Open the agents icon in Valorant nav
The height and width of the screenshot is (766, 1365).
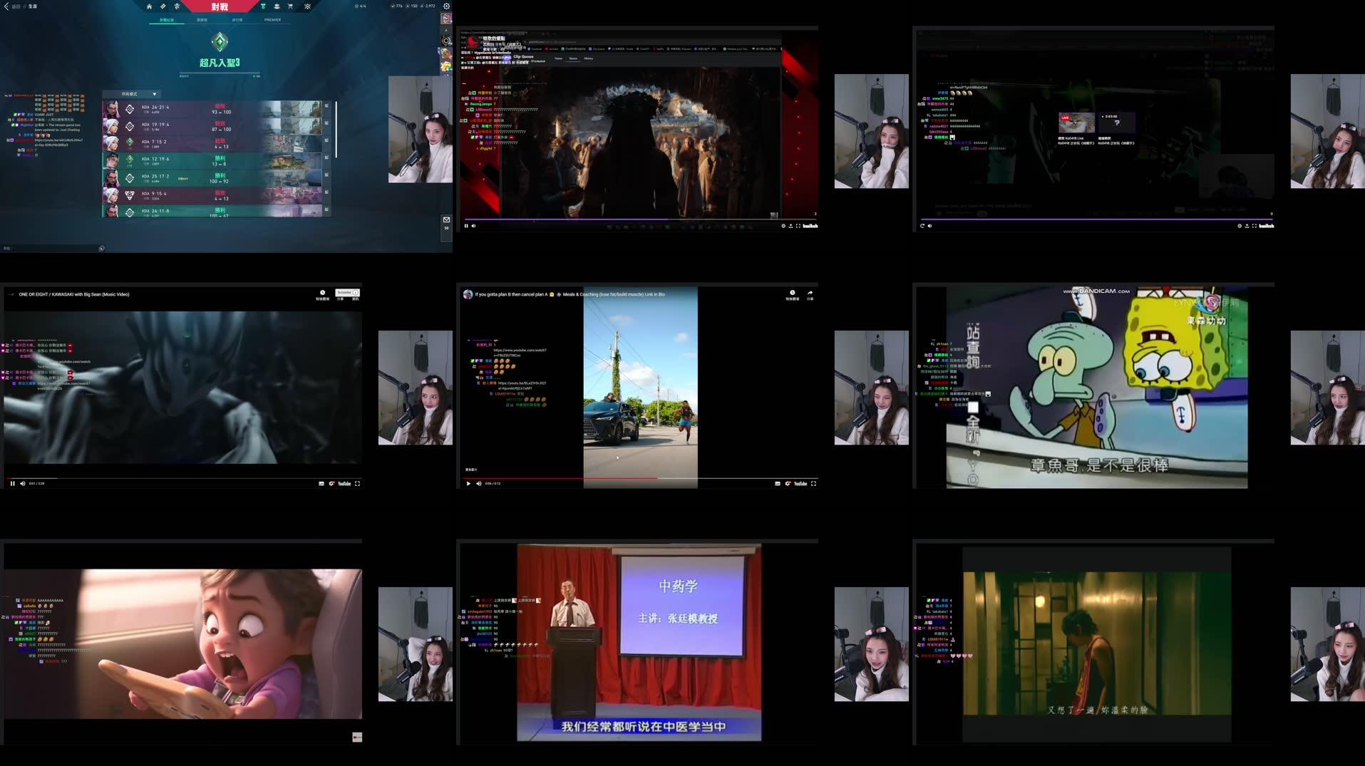[177, 6]
